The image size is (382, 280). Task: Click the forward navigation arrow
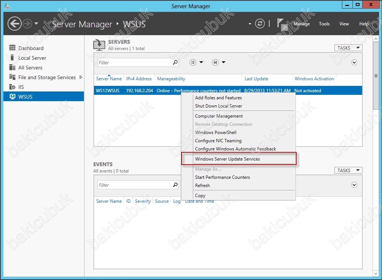[27, 24]
